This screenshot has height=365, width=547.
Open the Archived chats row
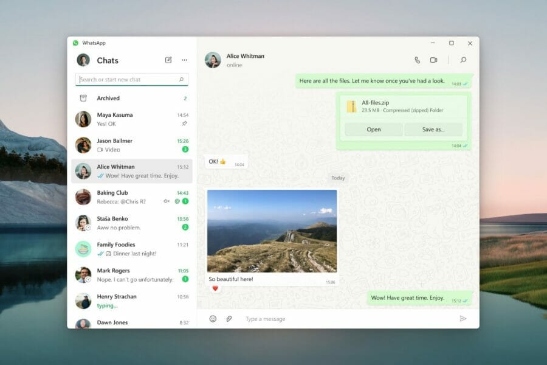[x=132, y=98]
